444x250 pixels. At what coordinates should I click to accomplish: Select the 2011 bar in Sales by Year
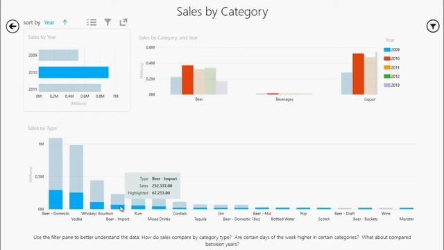point(69,88)
